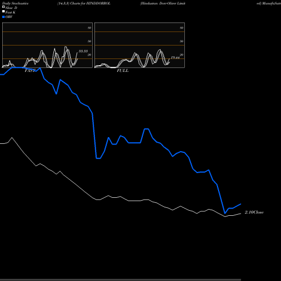The image size is (281, 281).
Task: Click the 50 axis label in FULL chart
Action: click(182, 41)
